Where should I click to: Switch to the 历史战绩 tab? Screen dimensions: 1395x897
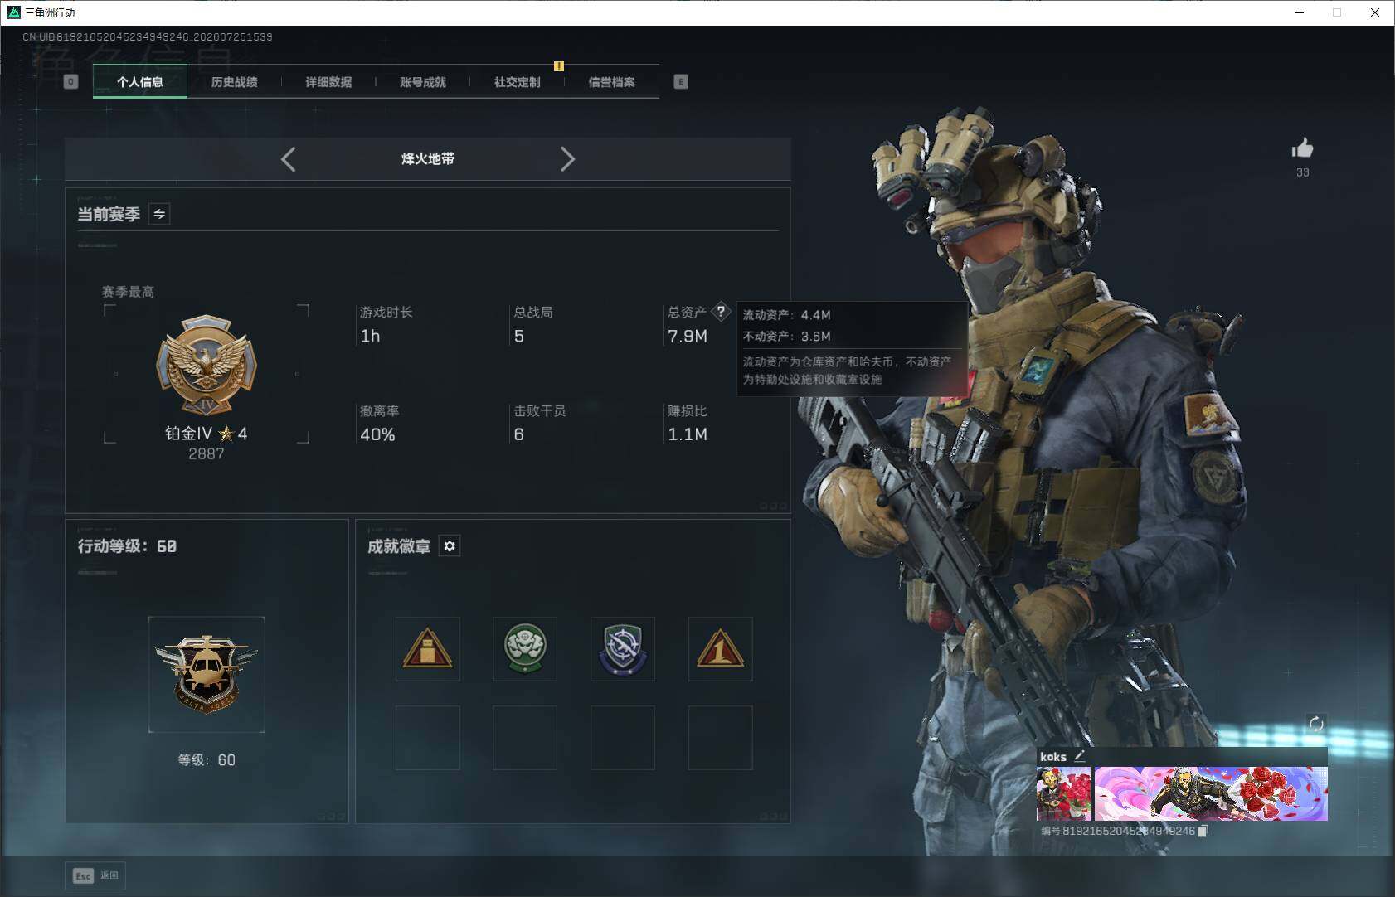pyautogui.click(x=234, y=82)
